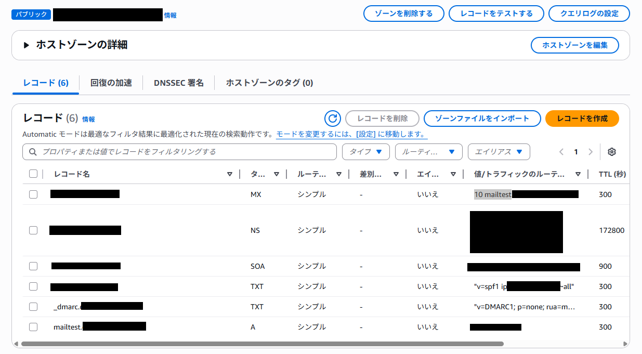Image resolution: width=642 pixels, height=354 pixels.
Task: Sort by the レコード名 column arrow
Action: [230, 174]
